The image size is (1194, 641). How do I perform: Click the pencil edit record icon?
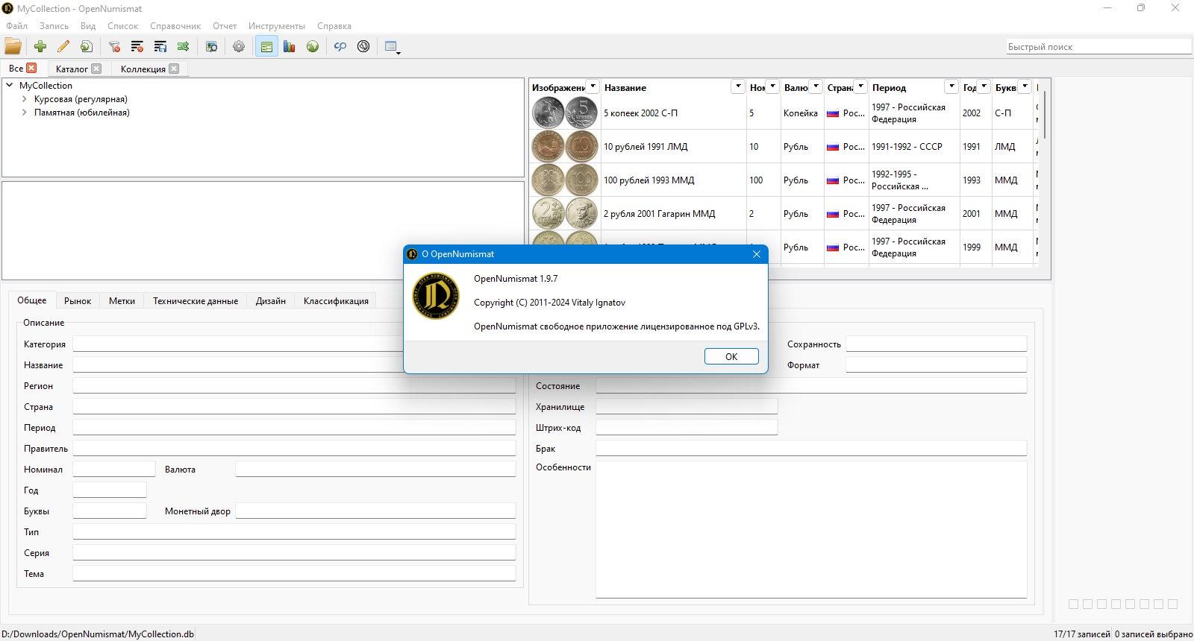coord(63,46)
